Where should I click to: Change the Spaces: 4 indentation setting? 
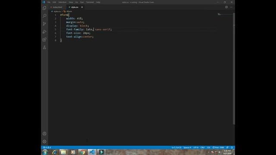click(x=187, y=147)
